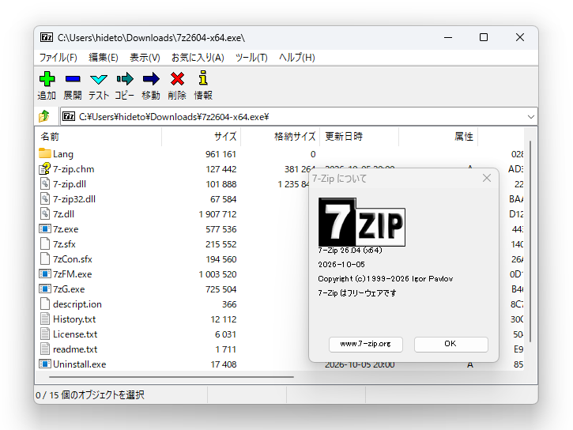Viewport: 573px width, 430px height.
Task: Click the 7-zip.dll file icon
Action: [44, 183]
